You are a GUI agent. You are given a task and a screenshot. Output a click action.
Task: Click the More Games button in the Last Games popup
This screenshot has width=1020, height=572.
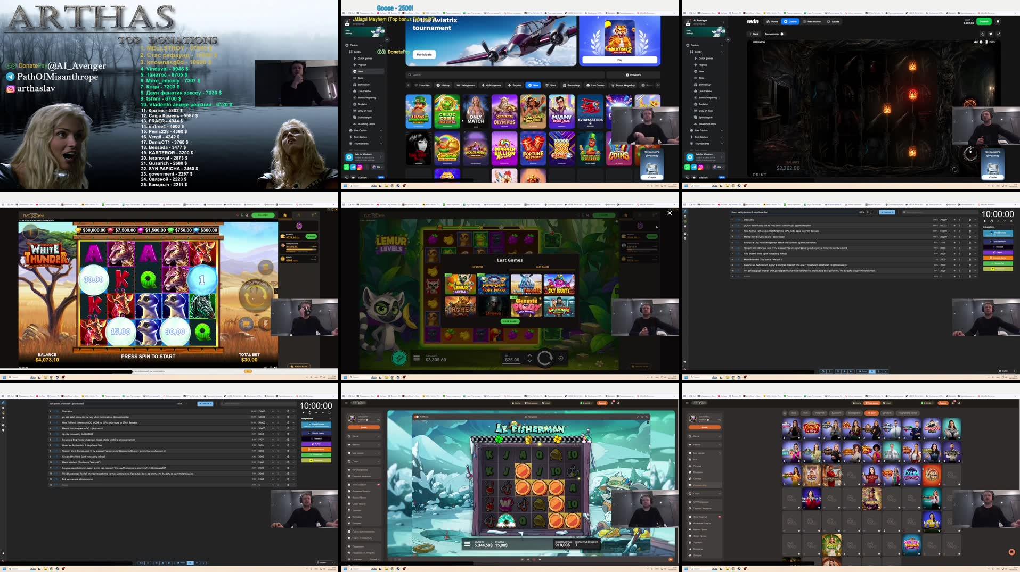pos(510,321)
